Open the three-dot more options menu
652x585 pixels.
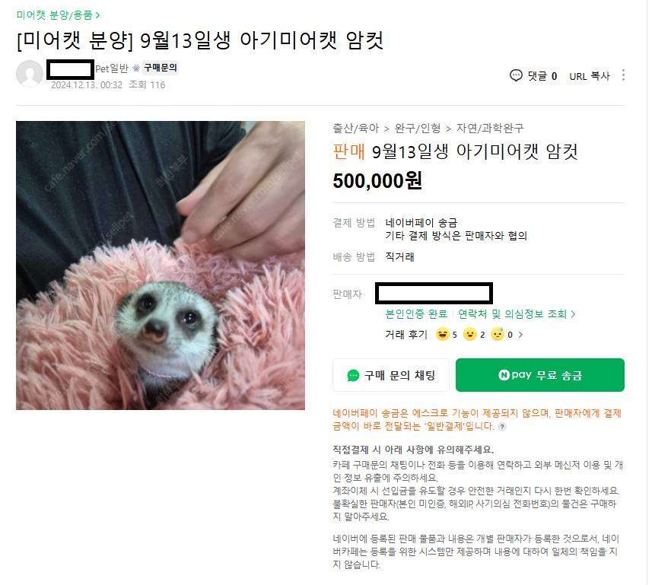(623, 75)
